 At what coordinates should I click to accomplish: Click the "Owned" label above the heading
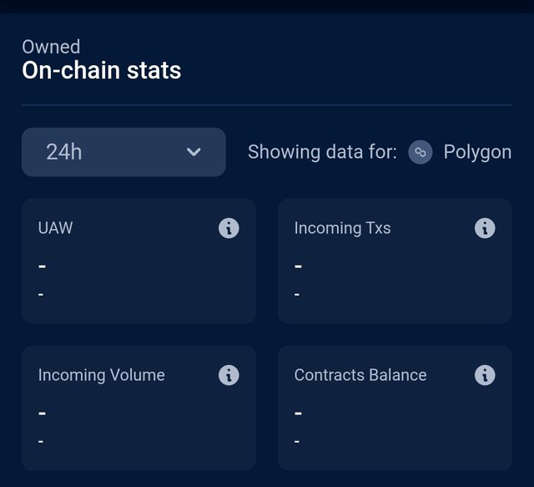[51, 47]
